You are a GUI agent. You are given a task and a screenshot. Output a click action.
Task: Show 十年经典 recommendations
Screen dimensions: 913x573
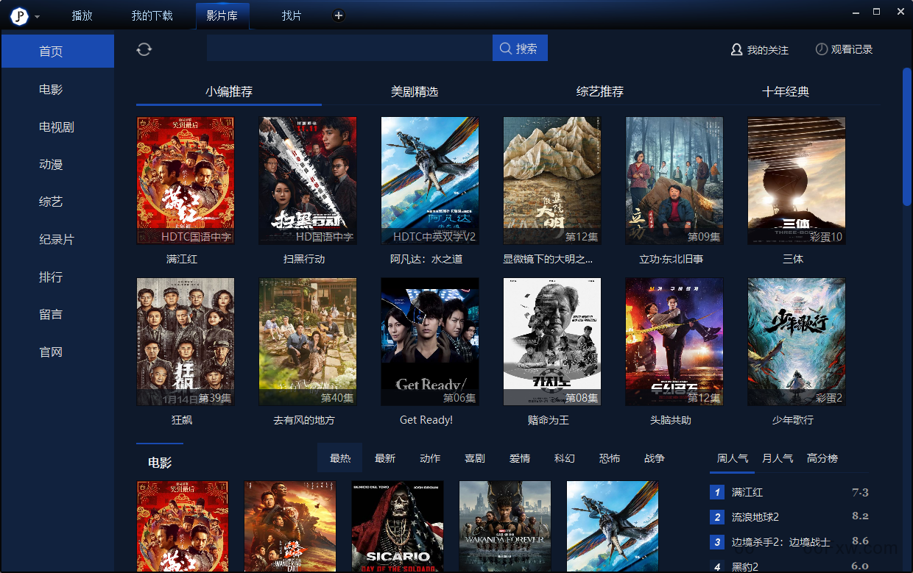coord(785,92)
